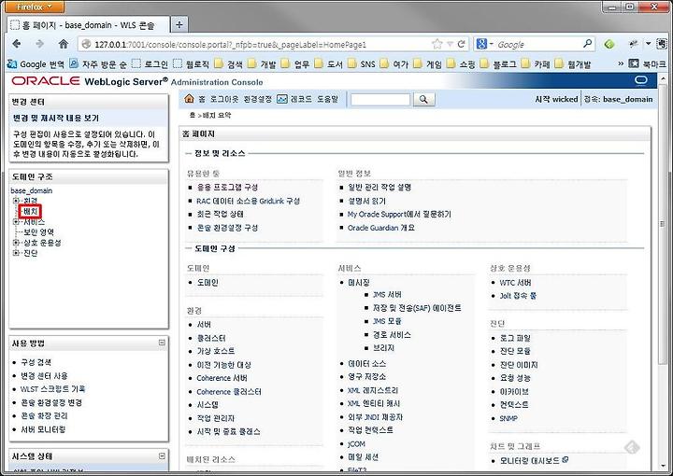Open RAC 데이터 소스용 GridLink 구성 link

coord(248,201)
